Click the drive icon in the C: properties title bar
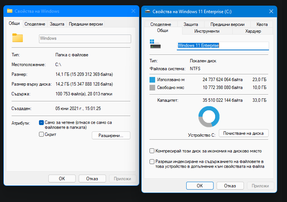 [x=148, y=11]
